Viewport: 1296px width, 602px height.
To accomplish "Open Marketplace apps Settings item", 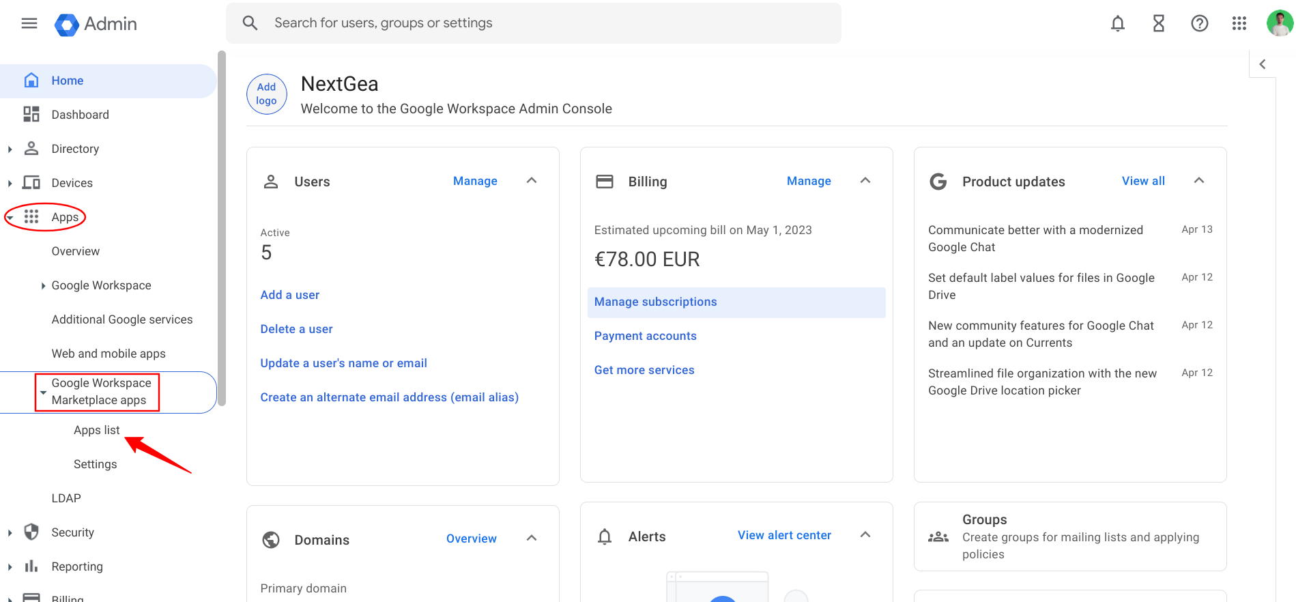I will coord(96,464).
